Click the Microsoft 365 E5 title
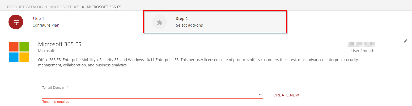 tap(60, 44)
